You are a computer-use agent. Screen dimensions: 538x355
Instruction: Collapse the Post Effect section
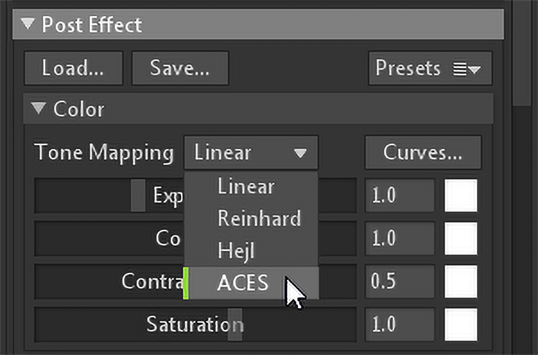(x=28, y=25)
